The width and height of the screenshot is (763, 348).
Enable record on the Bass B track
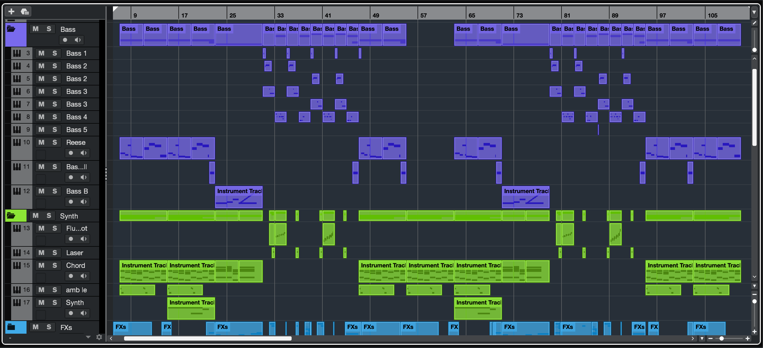(x=71, y=202)
